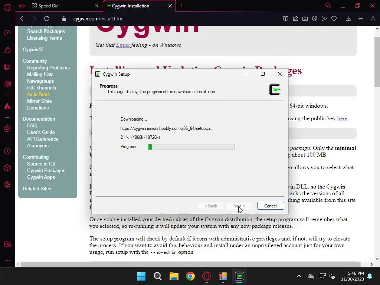Click the Cygwin Setup taskbar icon
Viewport: 380px width, 285px height.
[x=239, y=276]
